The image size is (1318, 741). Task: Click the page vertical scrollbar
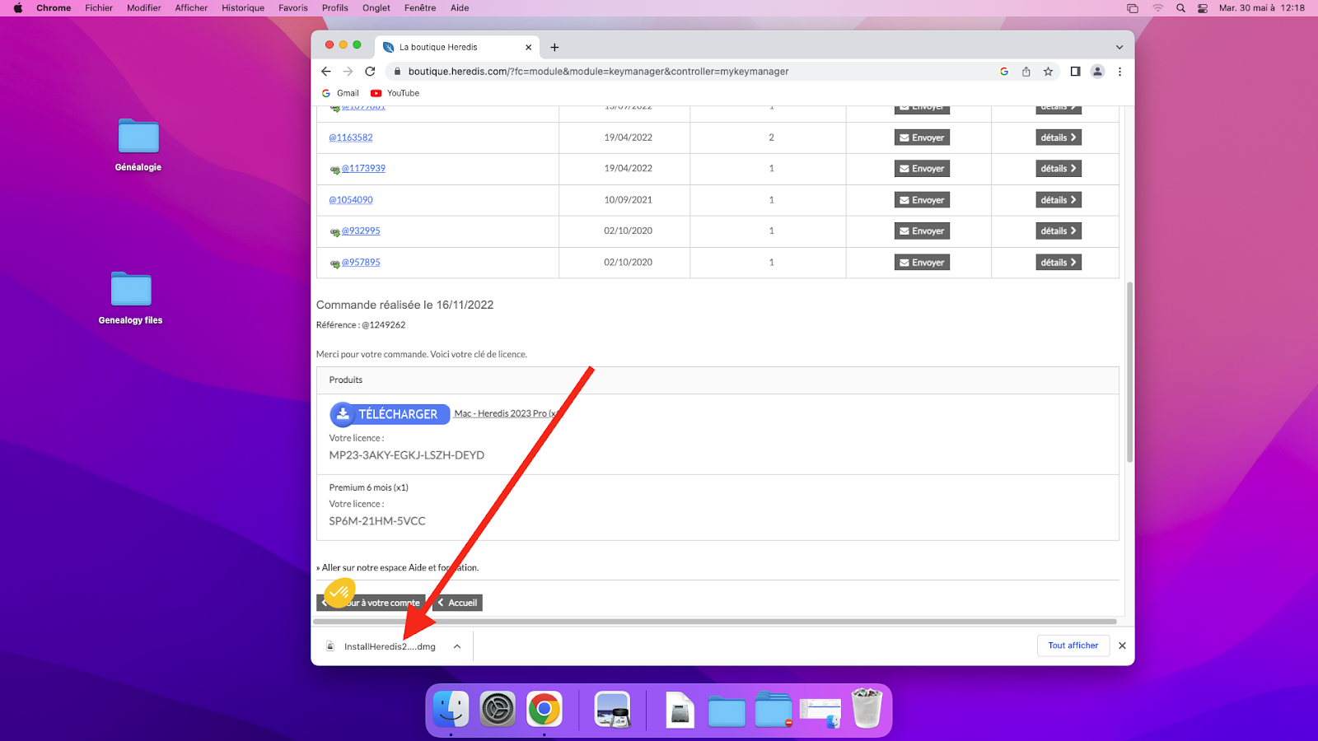pos(1129,370)
